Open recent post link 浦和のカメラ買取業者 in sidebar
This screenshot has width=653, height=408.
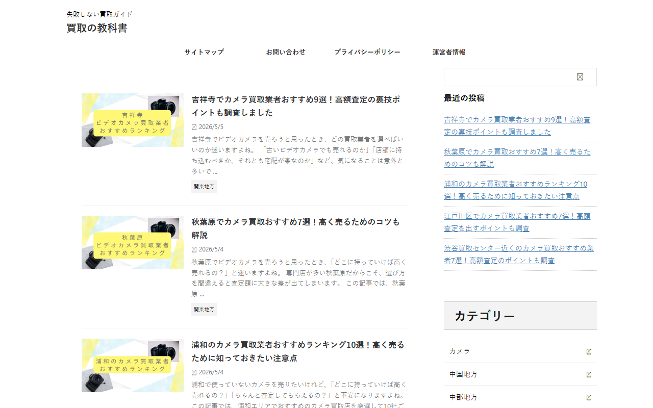516,190
